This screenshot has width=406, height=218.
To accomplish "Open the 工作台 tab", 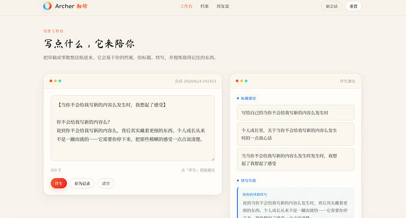I will 187,6.
